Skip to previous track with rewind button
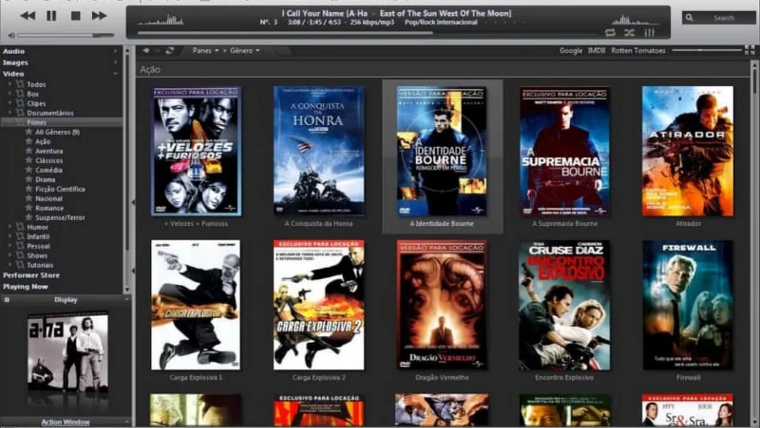Image resolution: width=760 pixels, height=428 pixels. click(27, 16)
